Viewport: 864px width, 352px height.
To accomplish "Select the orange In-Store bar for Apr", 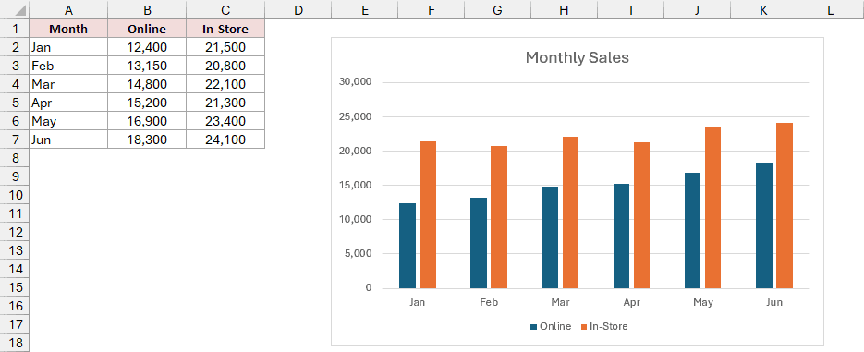I will click(x=641, y=215).
